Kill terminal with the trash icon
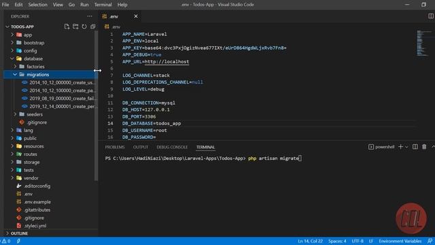This screenshot has width=435, height=245. point(424,147)
